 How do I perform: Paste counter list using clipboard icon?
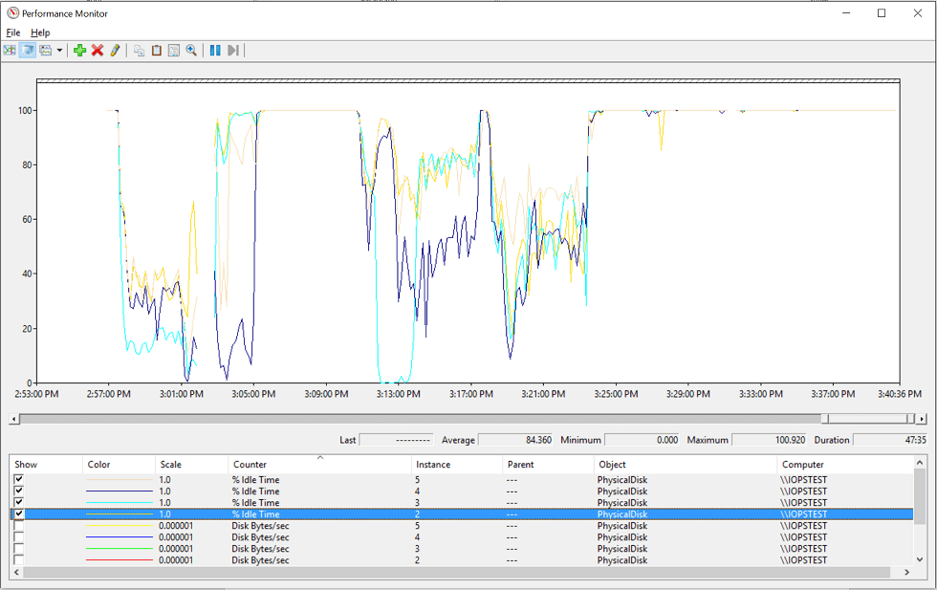pyautogui.click(x=157, y=50)
